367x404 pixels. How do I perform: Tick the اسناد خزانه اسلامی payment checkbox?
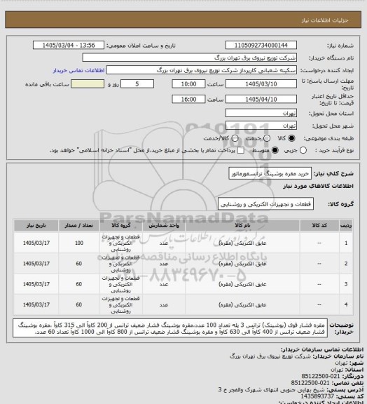241,151
